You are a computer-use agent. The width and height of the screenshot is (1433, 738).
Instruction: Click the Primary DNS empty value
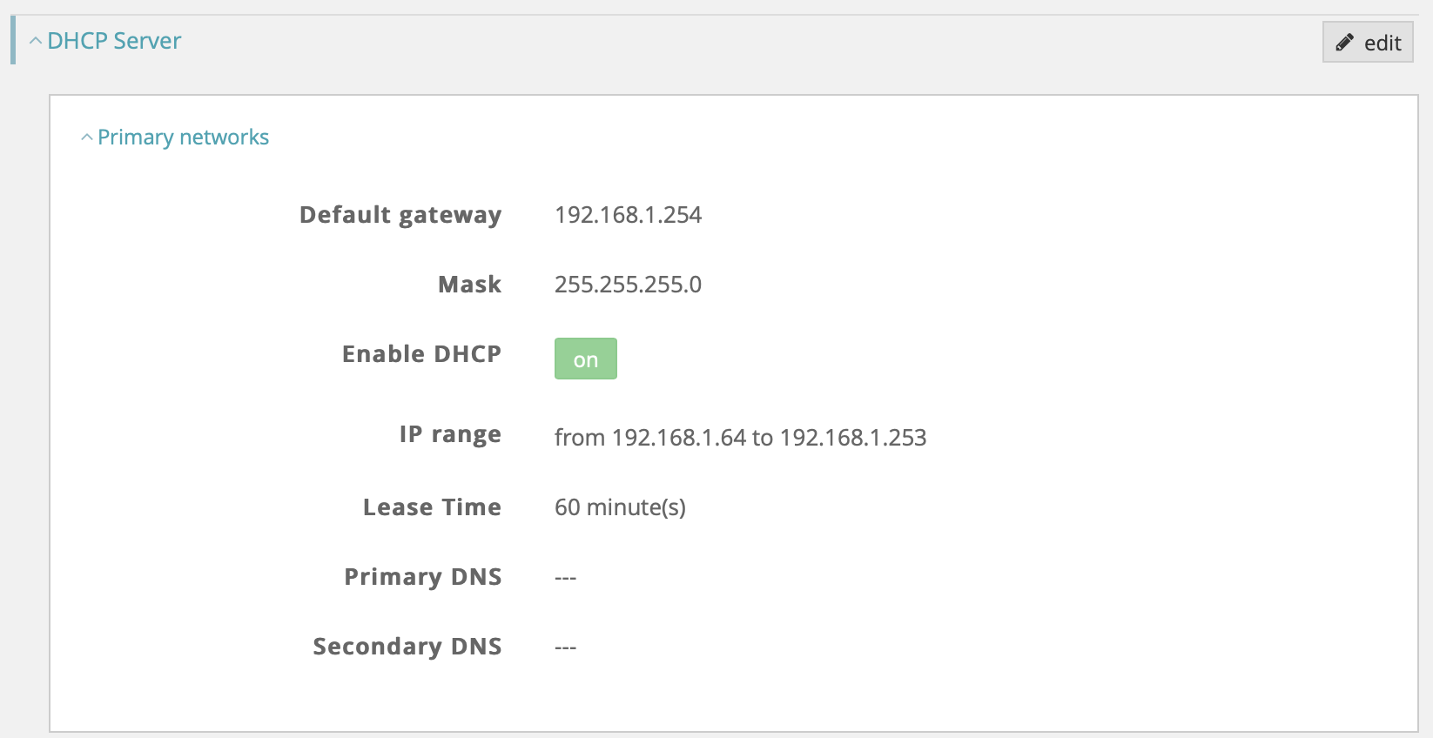pyautogui.click(x=566, y=578)
